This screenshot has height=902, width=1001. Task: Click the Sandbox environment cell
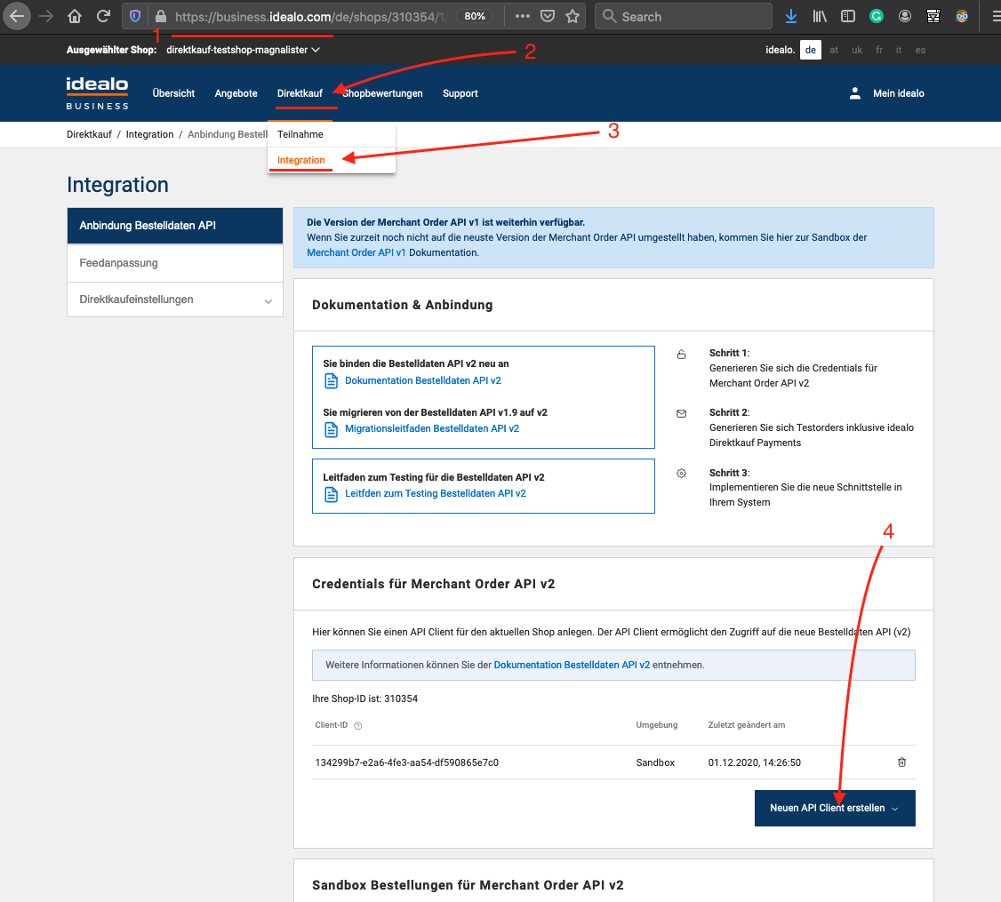655,762
